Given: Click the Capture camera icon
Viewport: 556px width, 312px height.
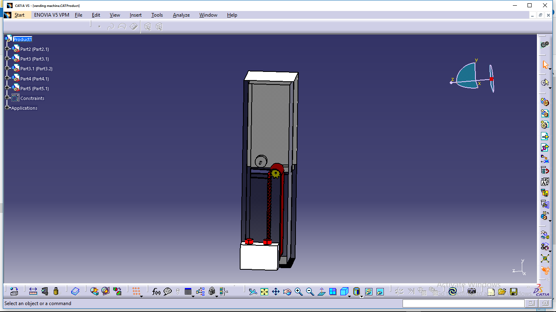Looking at the screenshot, I should (x=472, y=291).
